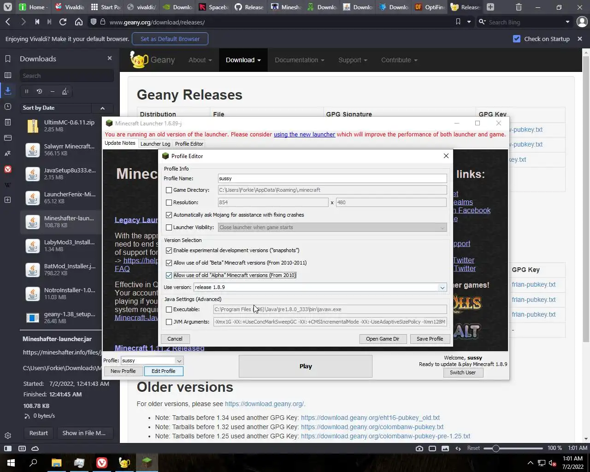This screenshot has height=472, width=590.
Task: Click the retry download icon
Action: coord(39,91)
